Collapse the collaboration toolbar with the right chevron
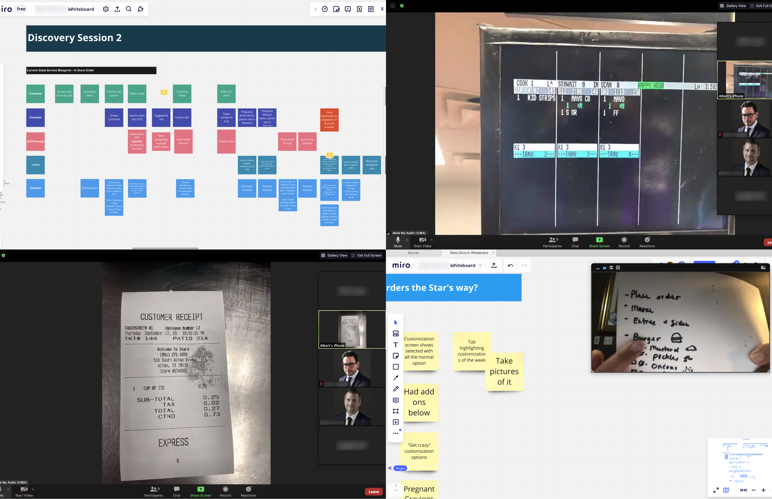This screenshot has width=772, height=499. coord(315,9)
